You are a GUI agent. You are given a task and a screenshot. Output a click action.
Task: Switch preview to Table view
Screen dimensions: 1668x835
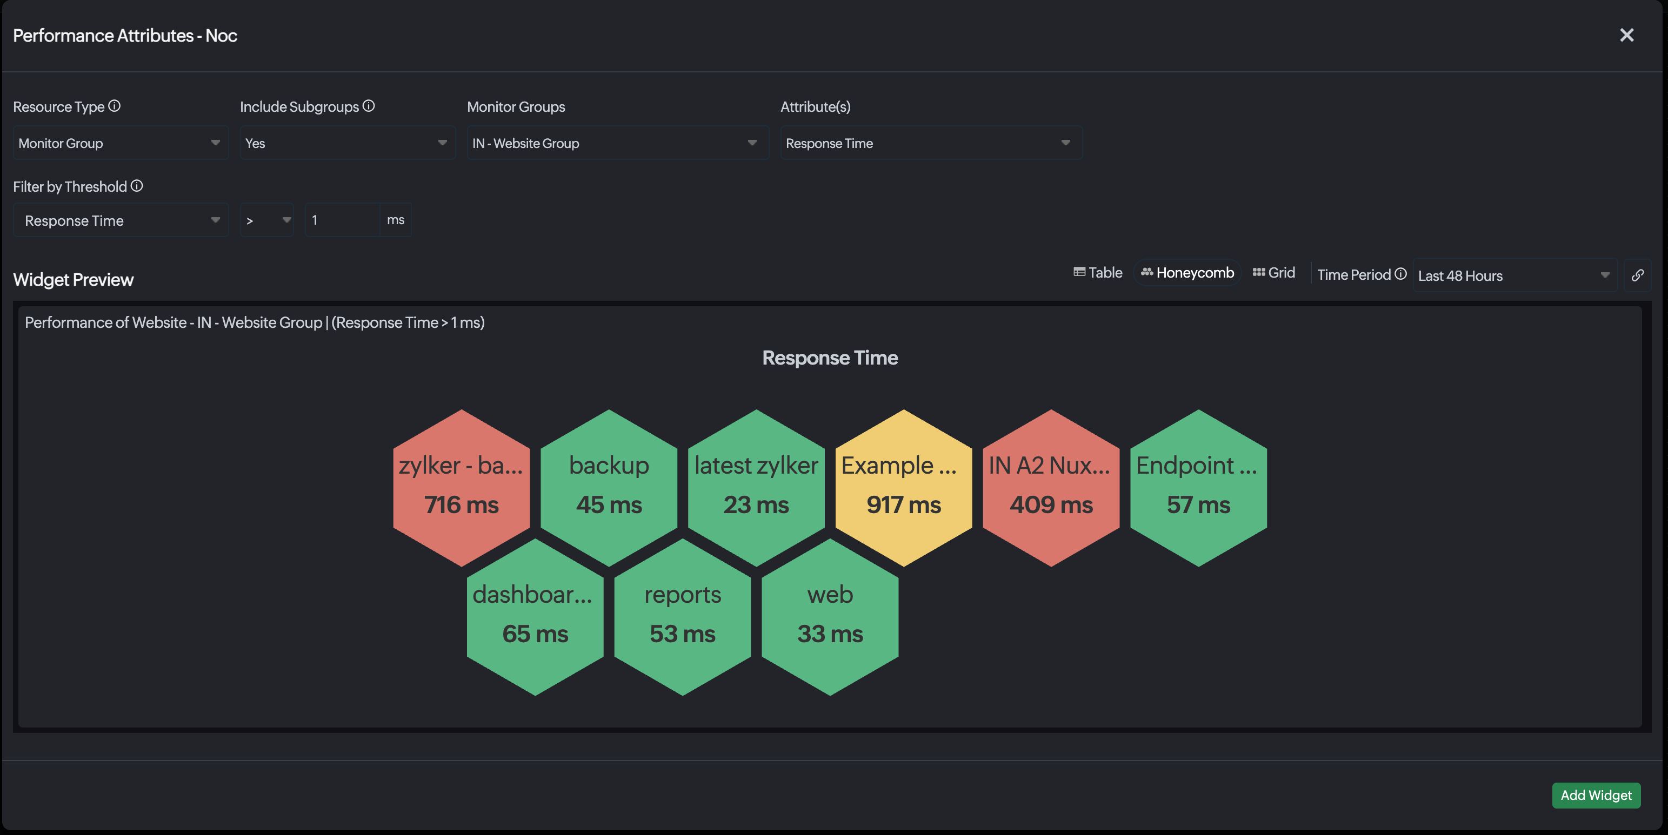1098,273
